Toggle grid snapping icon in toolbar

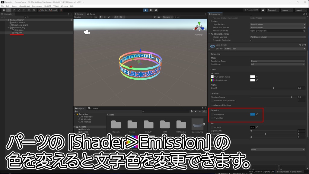pos(61,10)
